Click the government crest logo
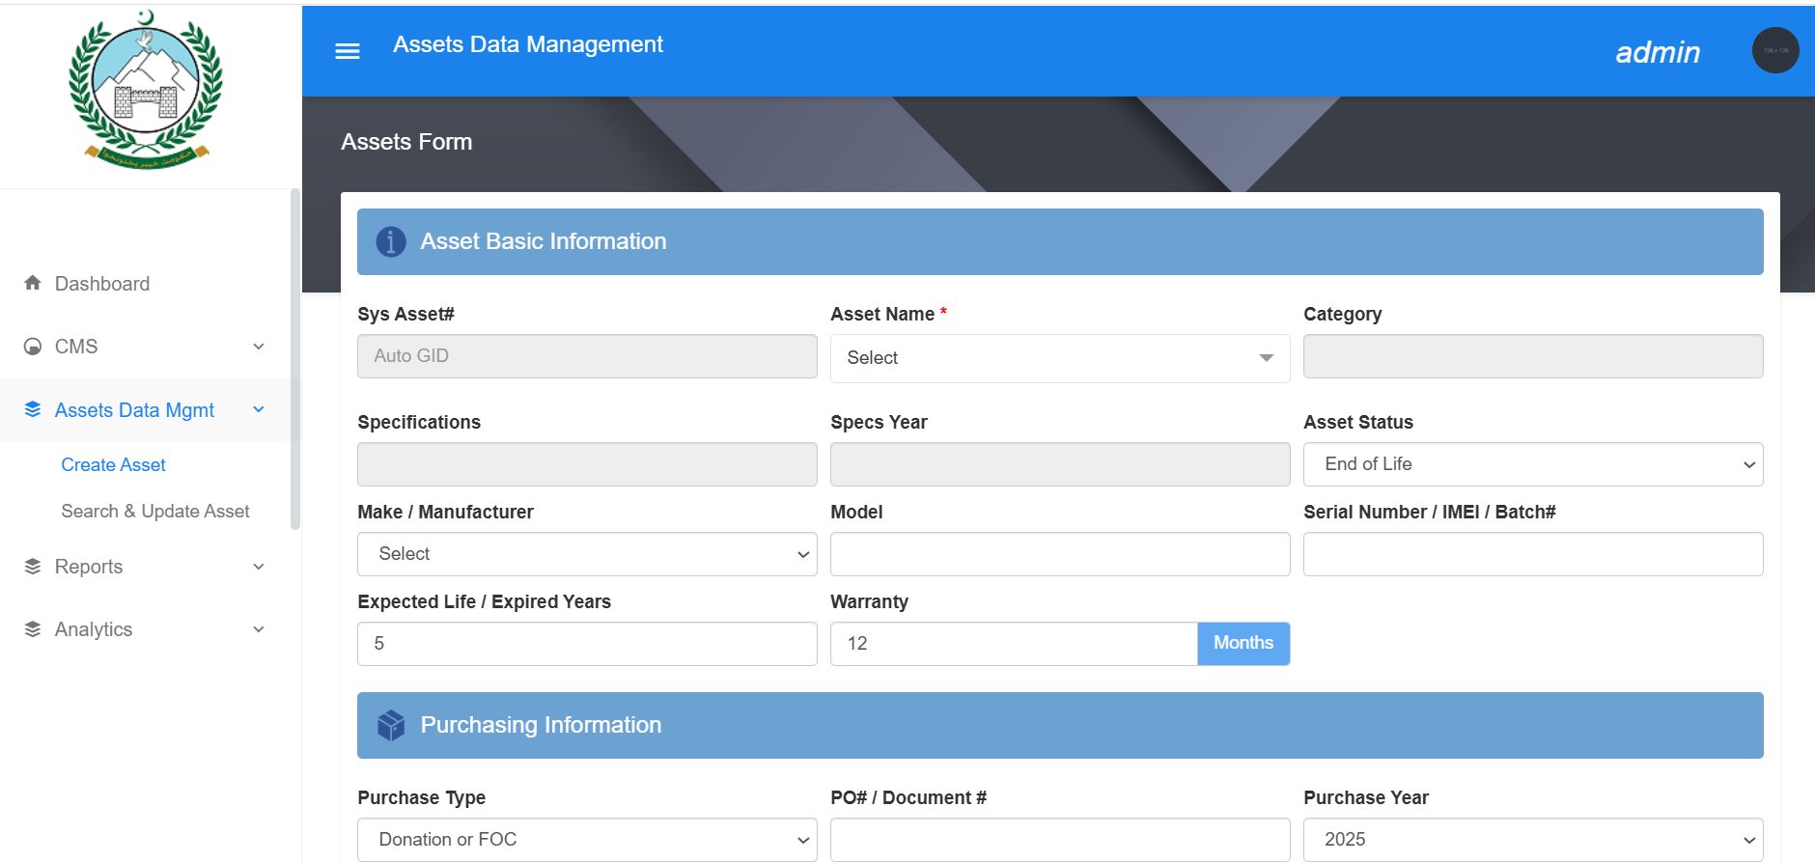The width and height of the screenshot is (1815, 863). pyautogui.click(x=146, y=91)
